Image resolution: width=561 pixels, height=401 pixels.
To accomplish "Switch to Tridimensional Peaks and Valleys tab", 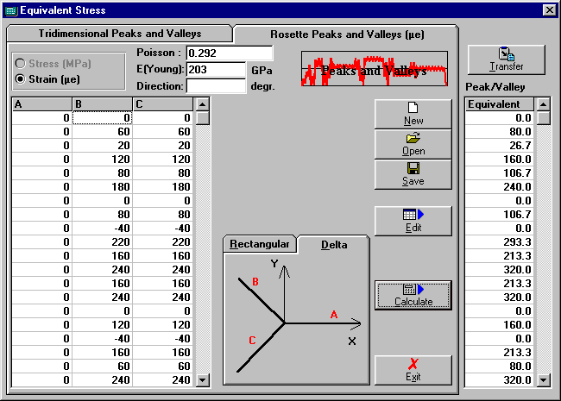I will click(x=119, y=33).
